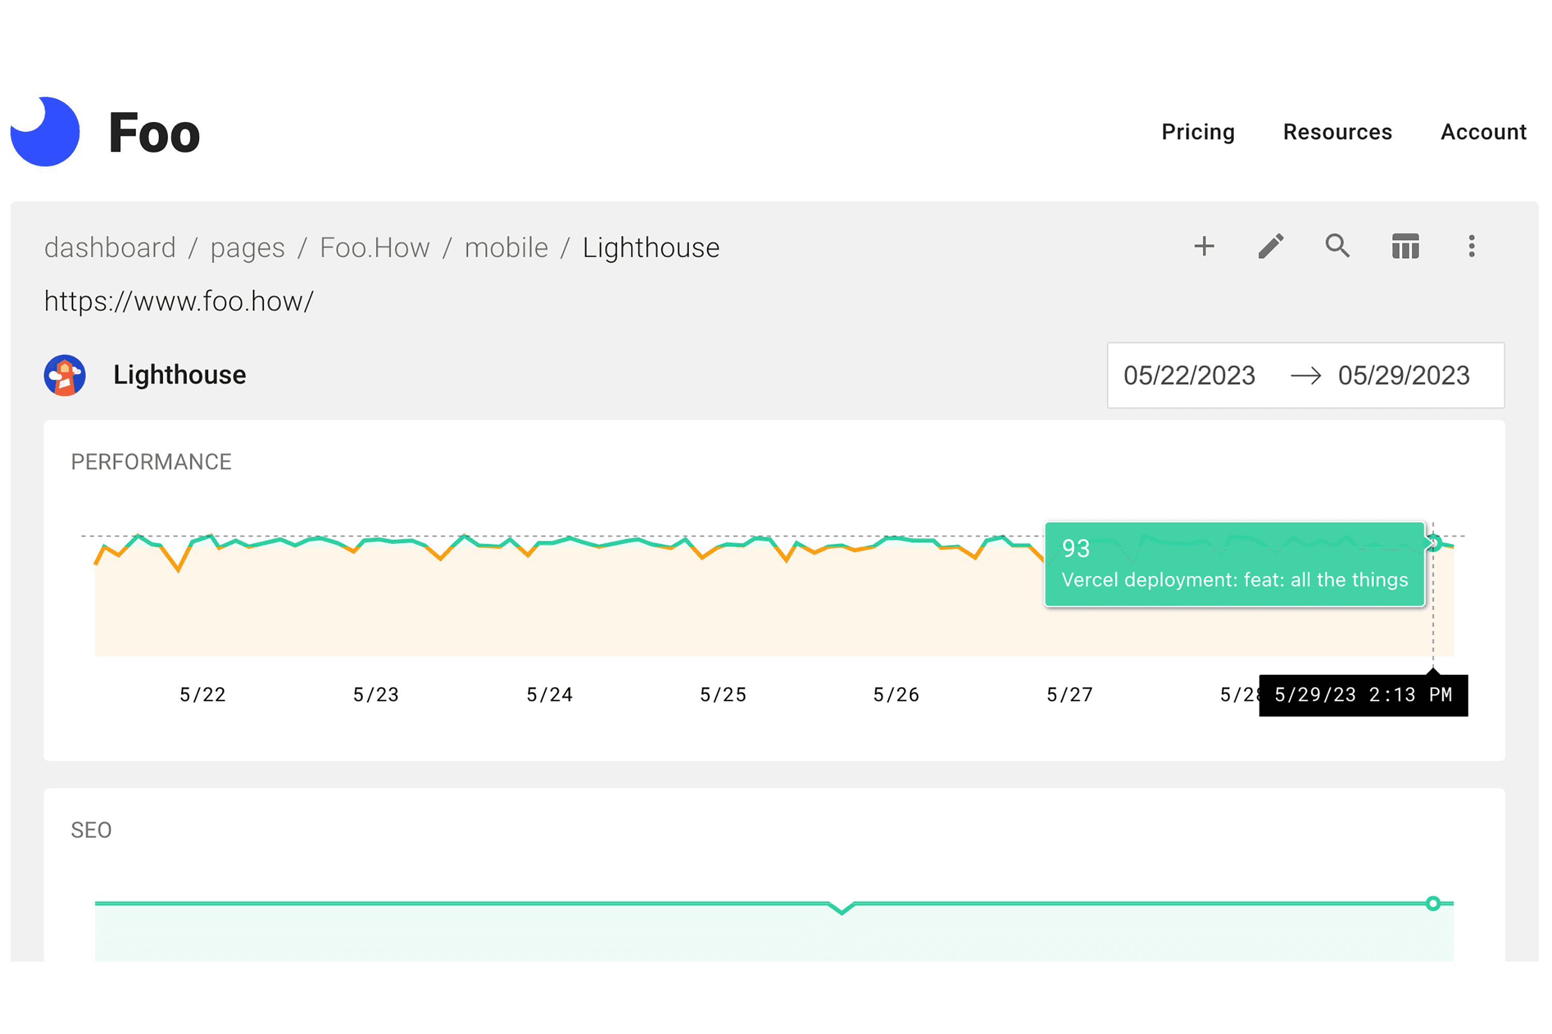The image size is (1552, 1034).
Task: Click the pencil edit icon
Action: (x=1271, y=247)
